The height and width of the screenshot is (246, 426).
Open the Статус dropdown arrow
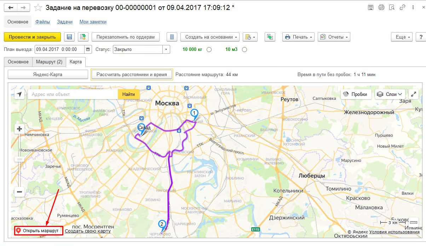[166, 50]
